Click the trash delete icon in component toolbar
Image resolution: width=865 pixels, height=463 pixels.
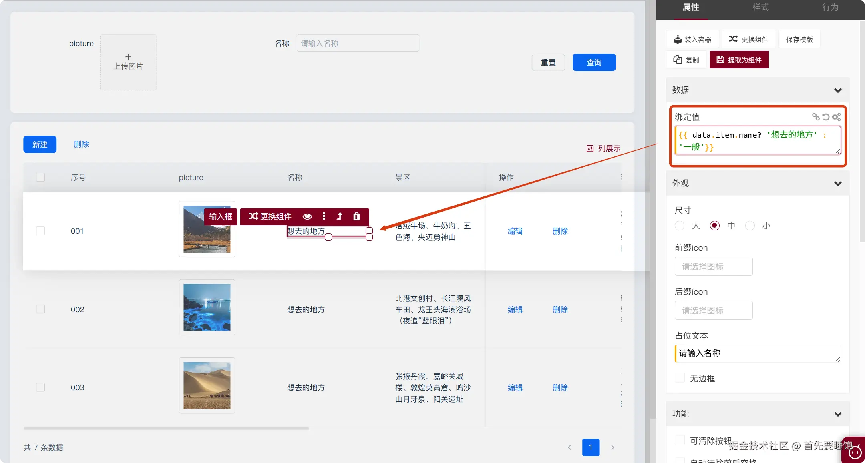click(x=356, y=216)
